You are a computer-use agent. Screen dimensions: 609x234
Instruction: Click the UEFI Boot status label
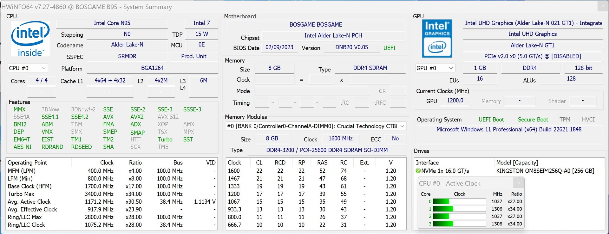tap(491, 120)
